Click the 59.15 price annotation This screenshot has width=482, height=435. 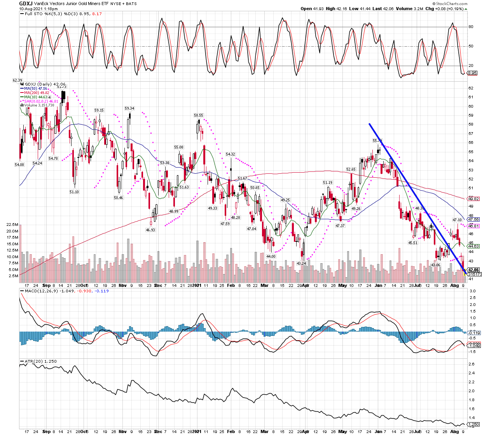click(99, 110)
